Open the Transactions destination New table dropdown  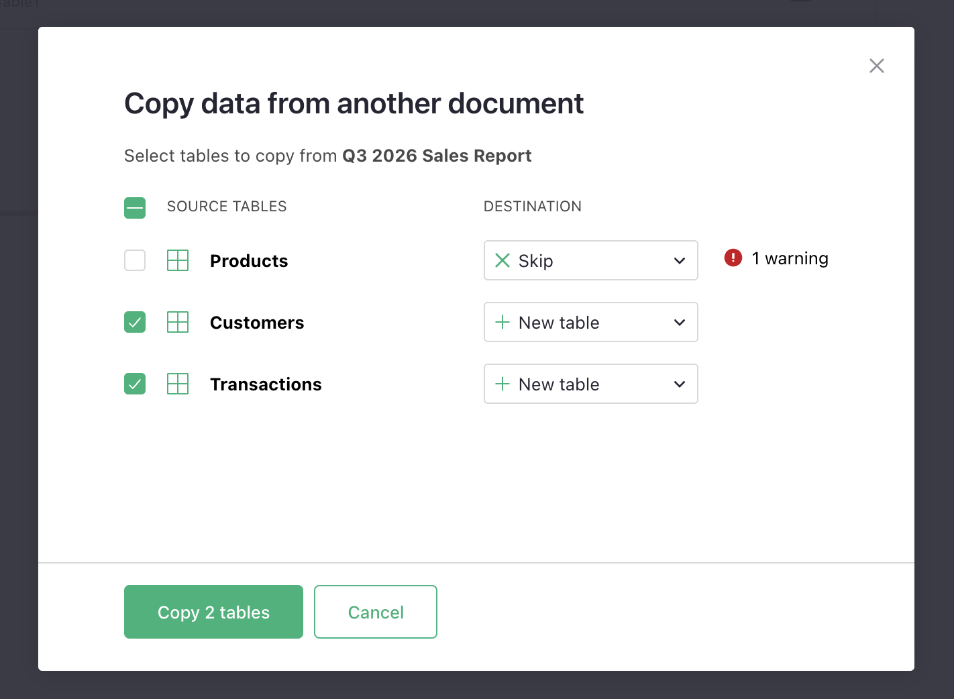[591, 384]
